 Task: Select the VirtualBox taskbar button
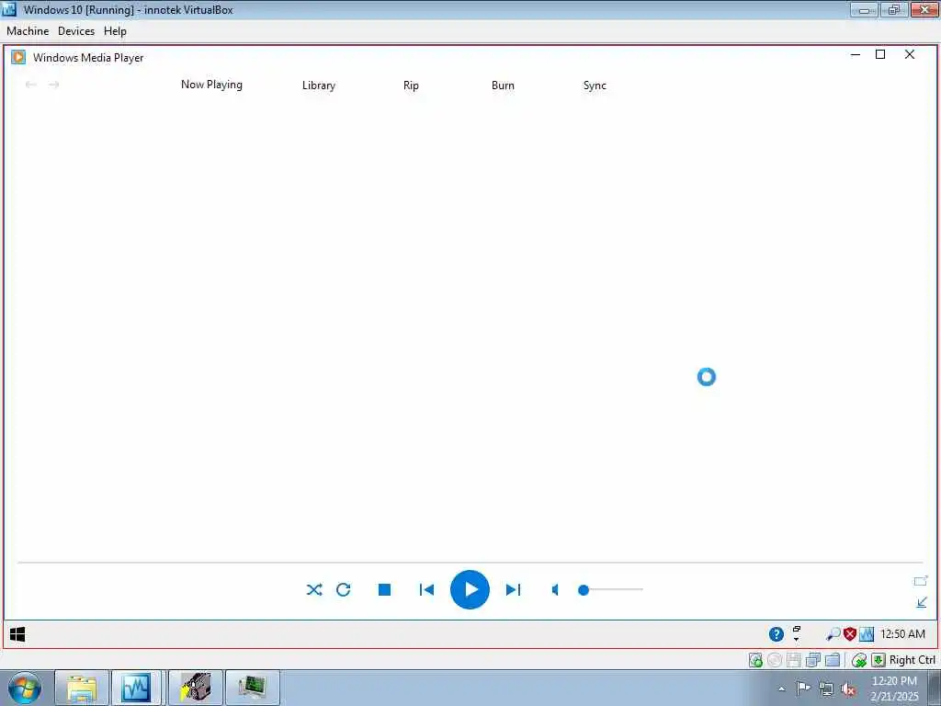(x=136, y=688)
